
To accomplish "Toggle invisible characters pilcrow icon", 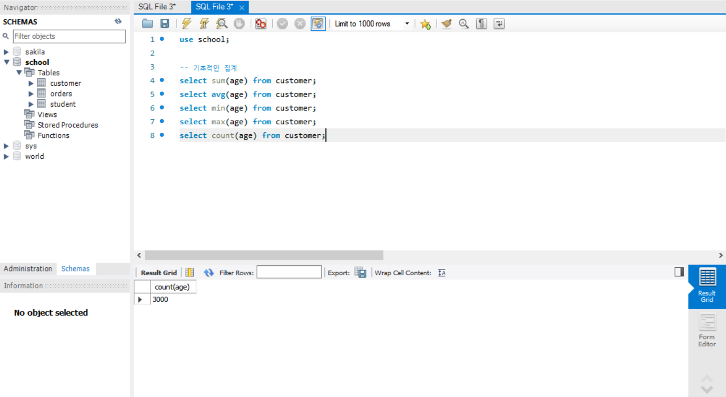I will (x=481, y=24).
